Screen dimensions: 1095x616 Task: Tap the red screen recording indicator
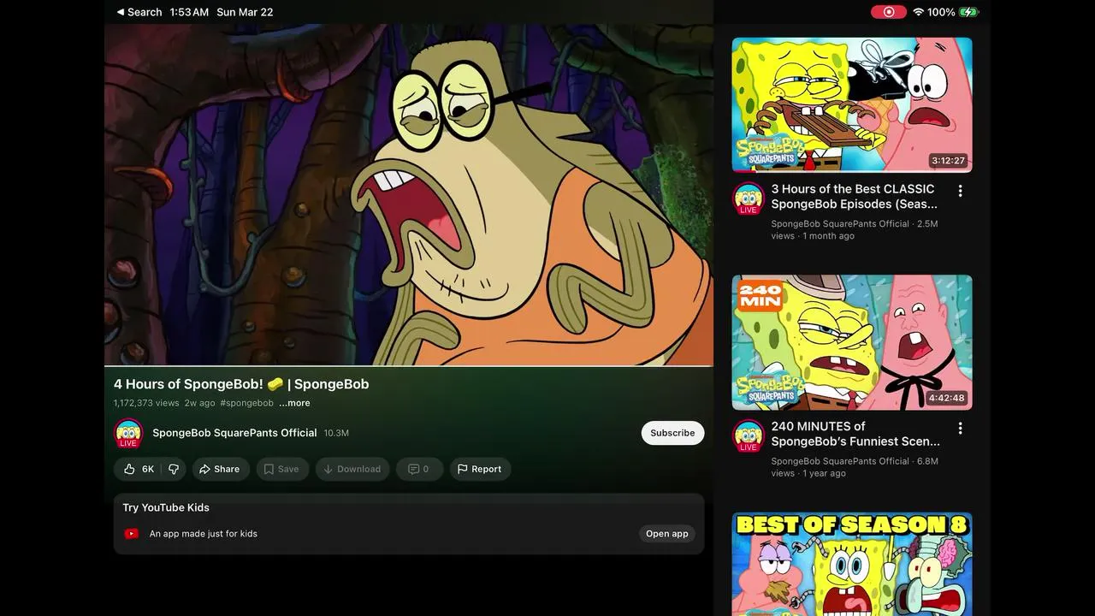click(x=888, y=12)
